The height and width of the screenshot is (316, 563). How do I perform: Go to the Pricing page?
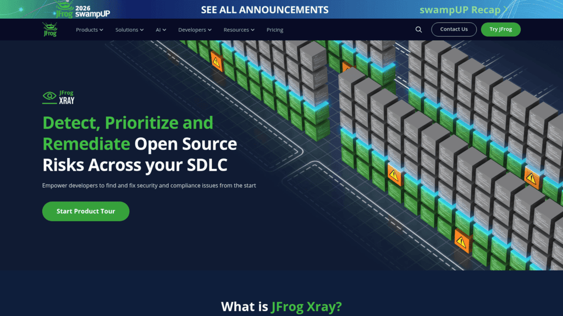(275, 30)
